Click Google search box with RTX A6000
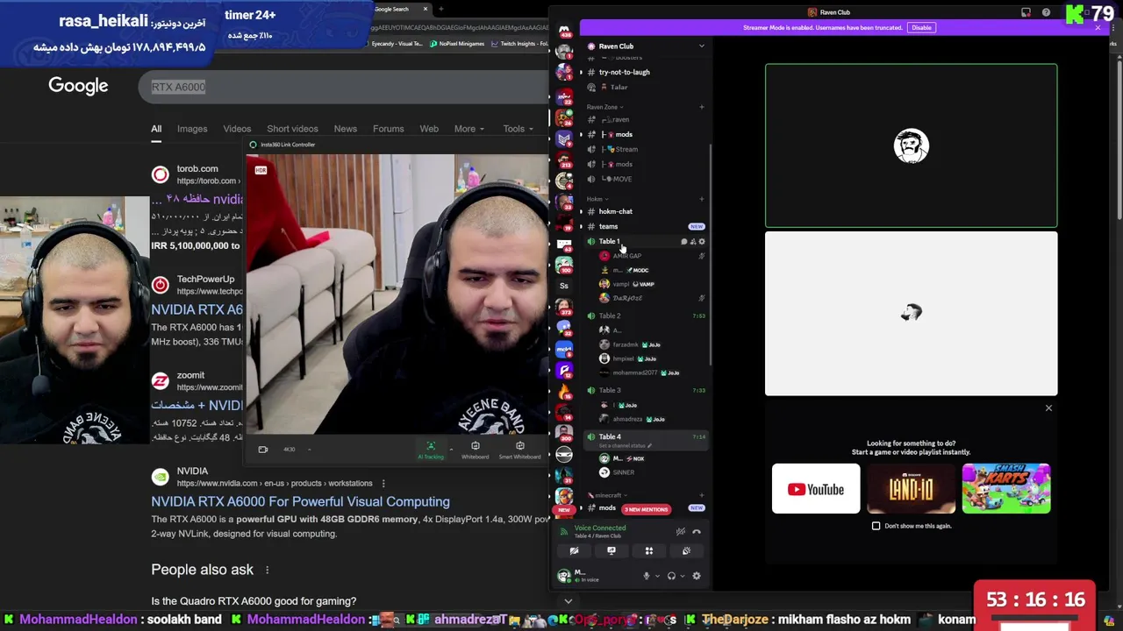 342,87
